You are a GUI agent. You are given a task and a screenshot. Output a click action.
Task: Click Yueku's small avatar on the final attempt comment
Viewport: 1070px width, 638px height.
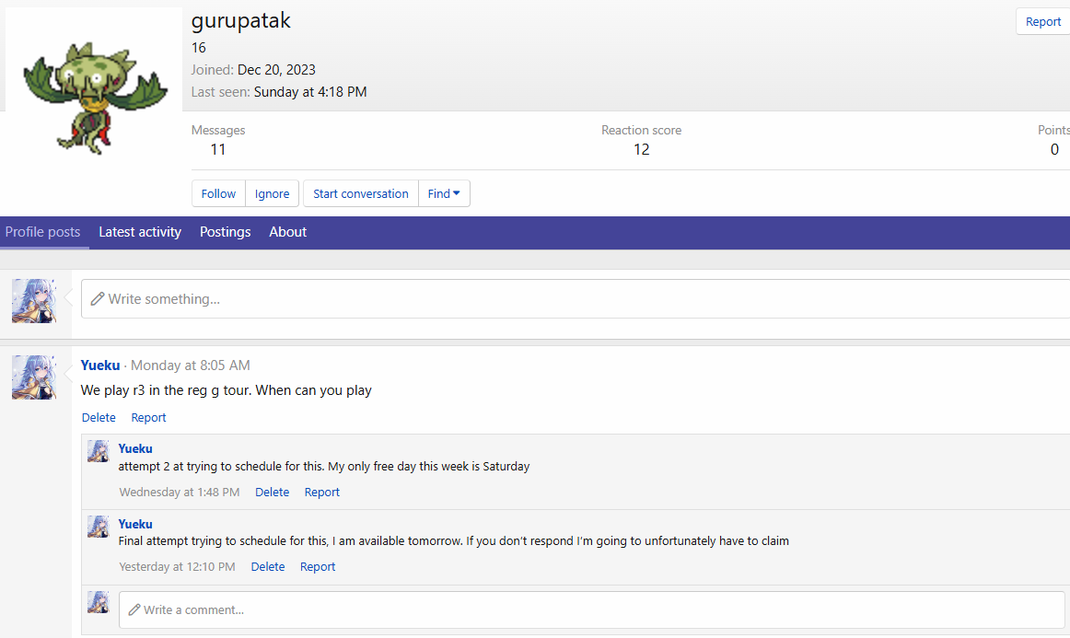[99, 527]
